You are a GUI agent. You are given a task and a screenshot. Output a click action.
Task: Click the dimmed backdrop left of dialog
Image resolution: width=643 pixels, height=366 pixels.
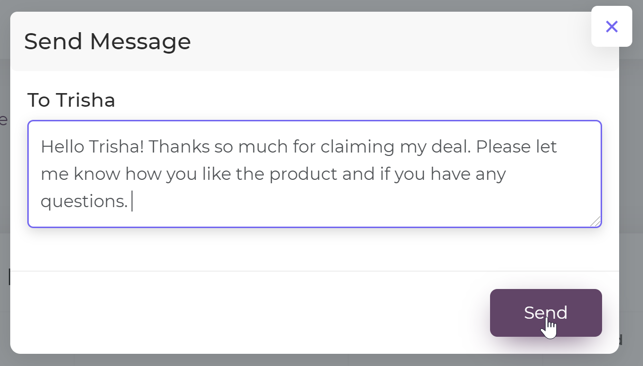4,195
